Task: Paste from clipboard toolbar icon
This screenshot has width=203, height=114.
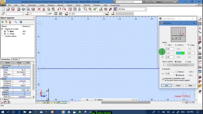Action: pyautogui.click(x=53, y=9)
